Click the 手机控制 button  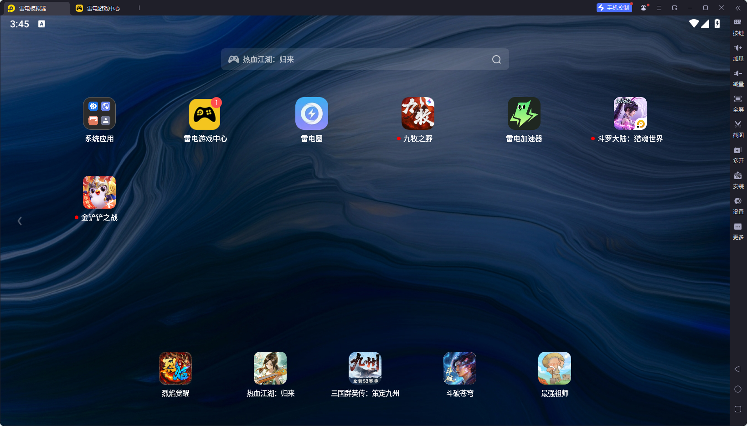[x=614, y=8]
